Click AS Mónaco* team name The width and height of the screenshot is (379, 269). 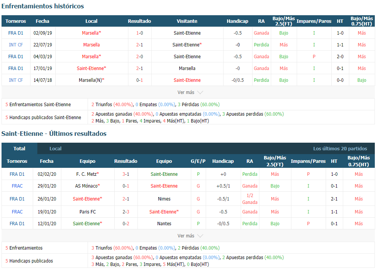(88, 186)
